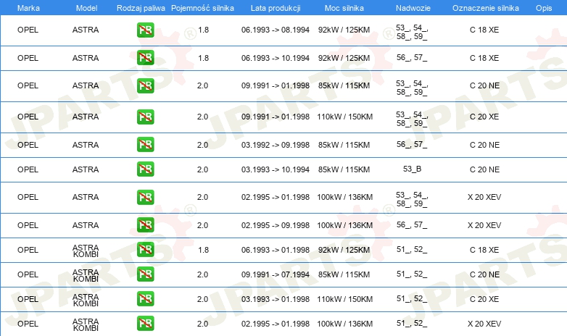Click the Model column header
Viewport: 567px width, 336px height.
coord(86,8)
